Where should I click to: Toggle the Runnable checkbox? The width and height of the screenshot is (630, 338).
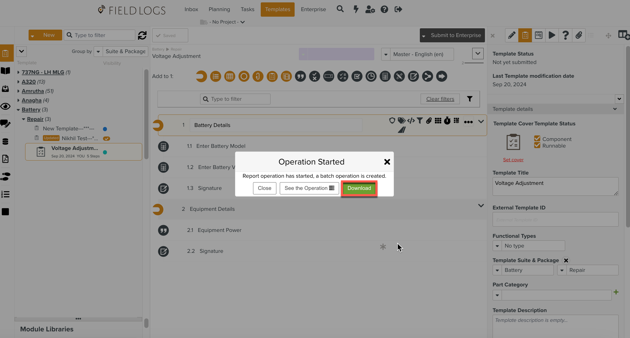[x=537, y=145]
